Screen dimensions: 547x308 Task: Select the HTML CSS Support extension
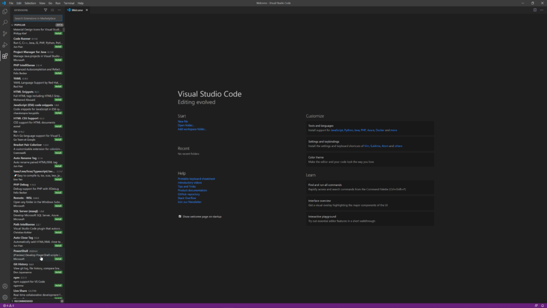(x=38, y=122)
